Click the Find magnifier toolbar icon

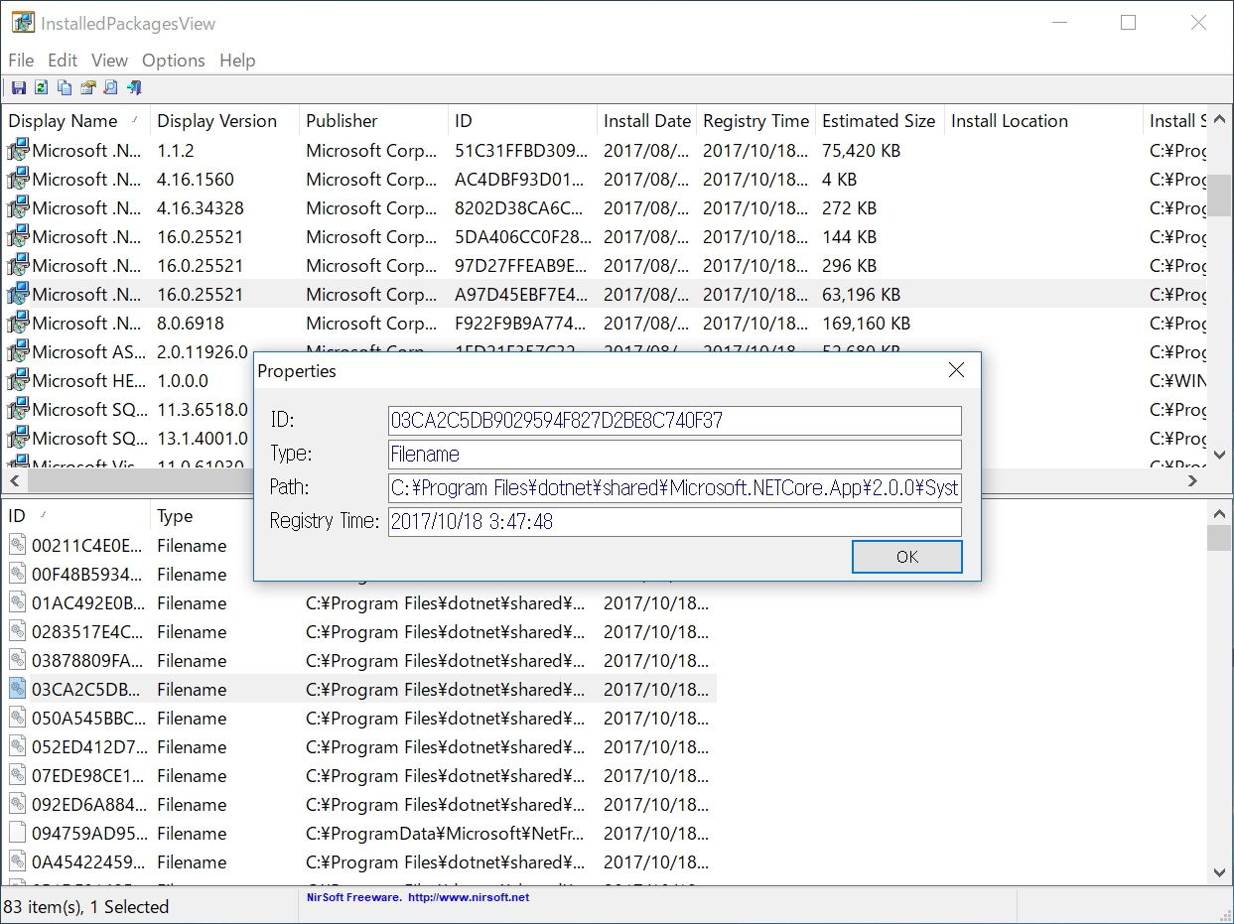pos(110,87)
